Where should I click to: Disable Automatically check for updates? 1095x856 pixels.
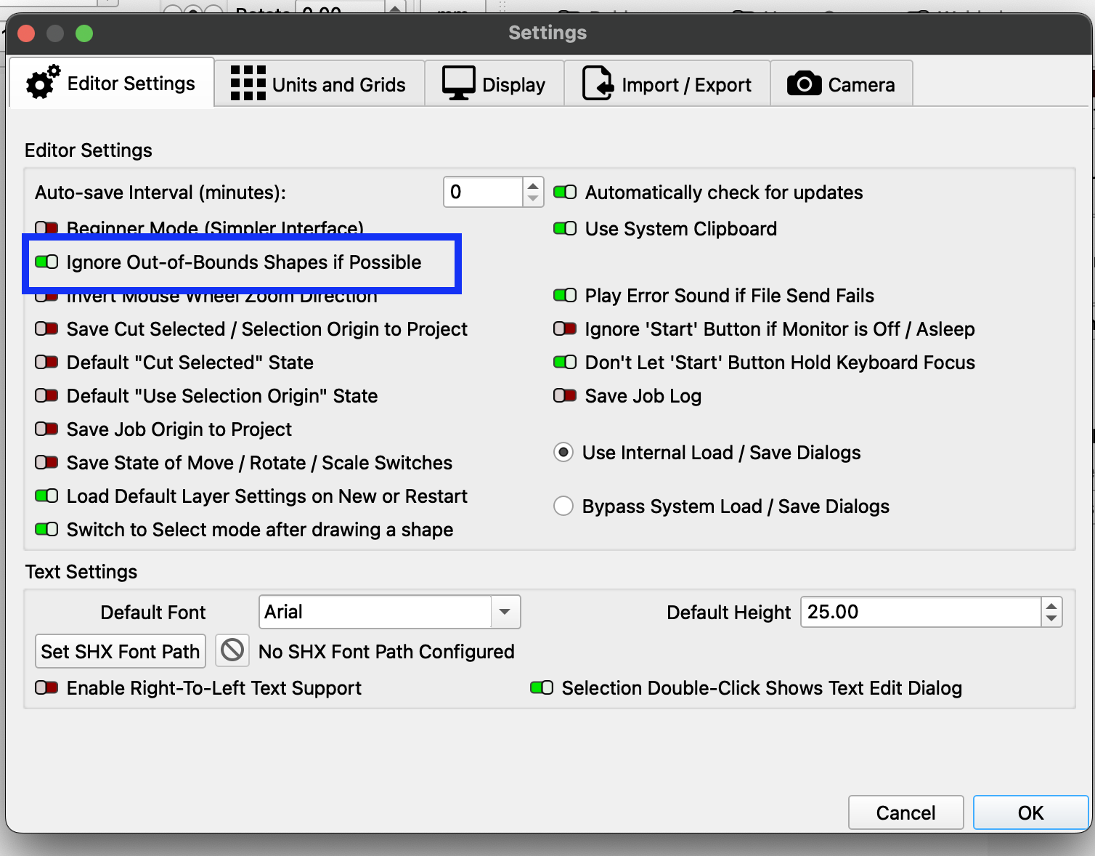pyautogui.click(x=565, y=193)
